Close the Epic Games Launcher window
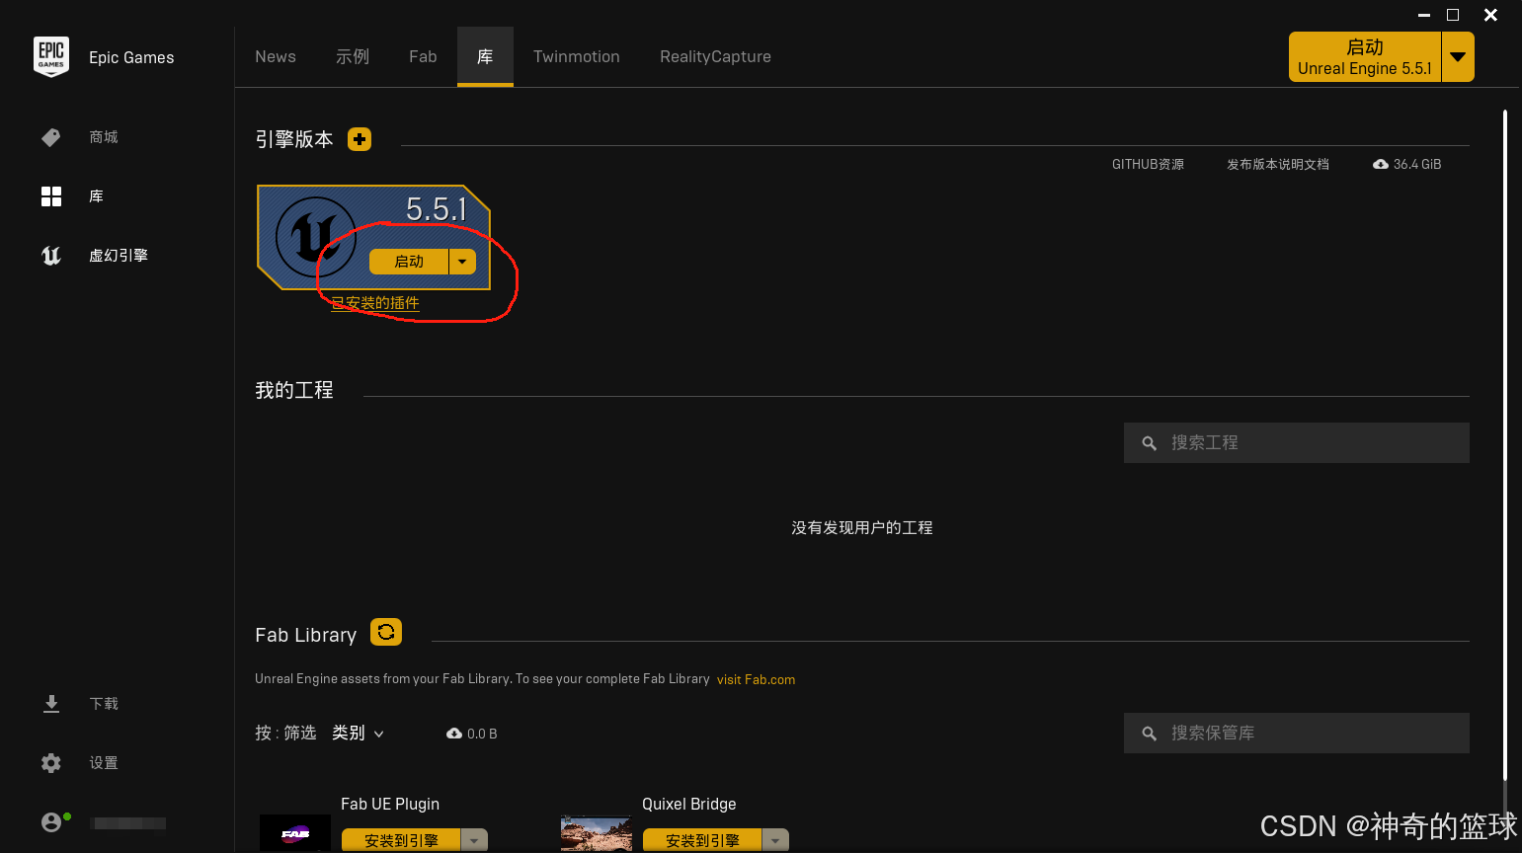 tap(1491, 15)
